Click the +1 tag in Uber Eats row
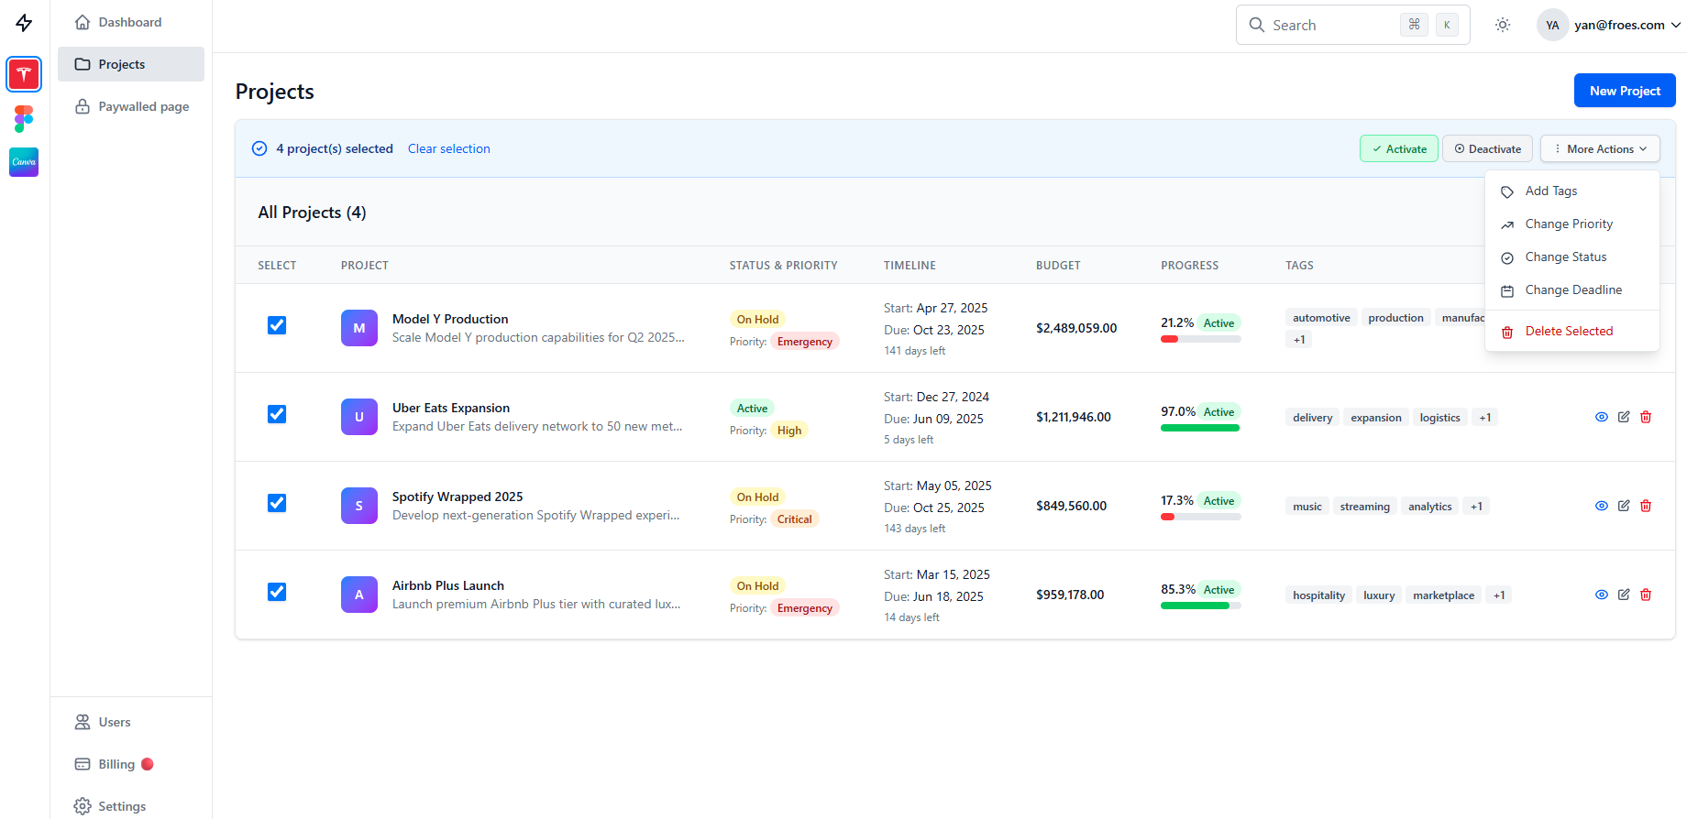This screenshot has height=819, width=1687. coord(1485,418)
